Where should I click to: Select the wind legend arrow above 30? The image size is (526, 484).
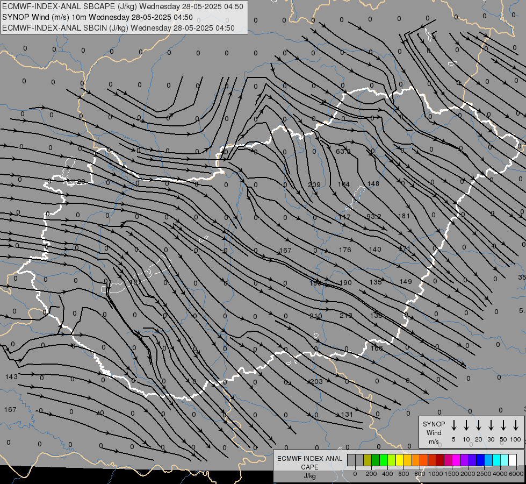tap(491, 425)
